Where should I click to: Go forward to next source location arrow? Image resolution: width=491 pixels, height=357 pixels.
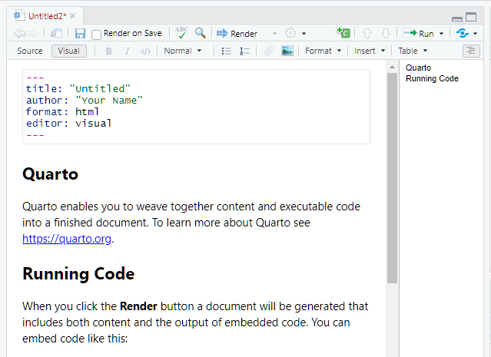coord(32,33)
